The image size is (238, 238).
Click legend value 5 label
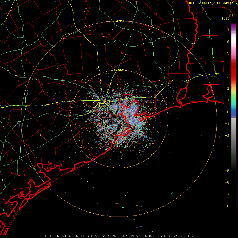[228, 53]
